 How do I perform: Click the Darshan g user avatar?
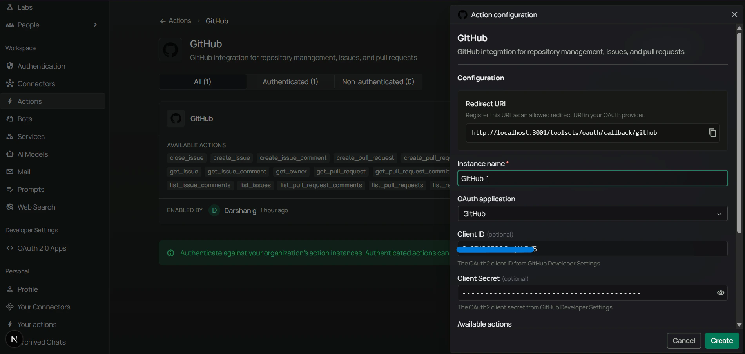214,210
